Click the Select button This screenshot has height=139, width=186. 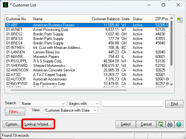pyautogui.click(x=126, y=124)
